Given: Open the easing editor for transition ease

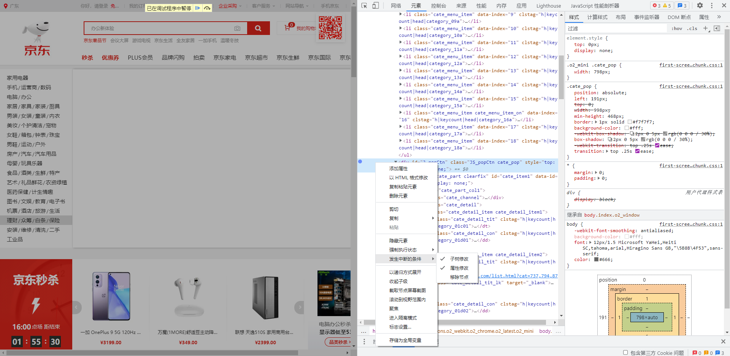Looking at the screenshot, I should 637,151.
